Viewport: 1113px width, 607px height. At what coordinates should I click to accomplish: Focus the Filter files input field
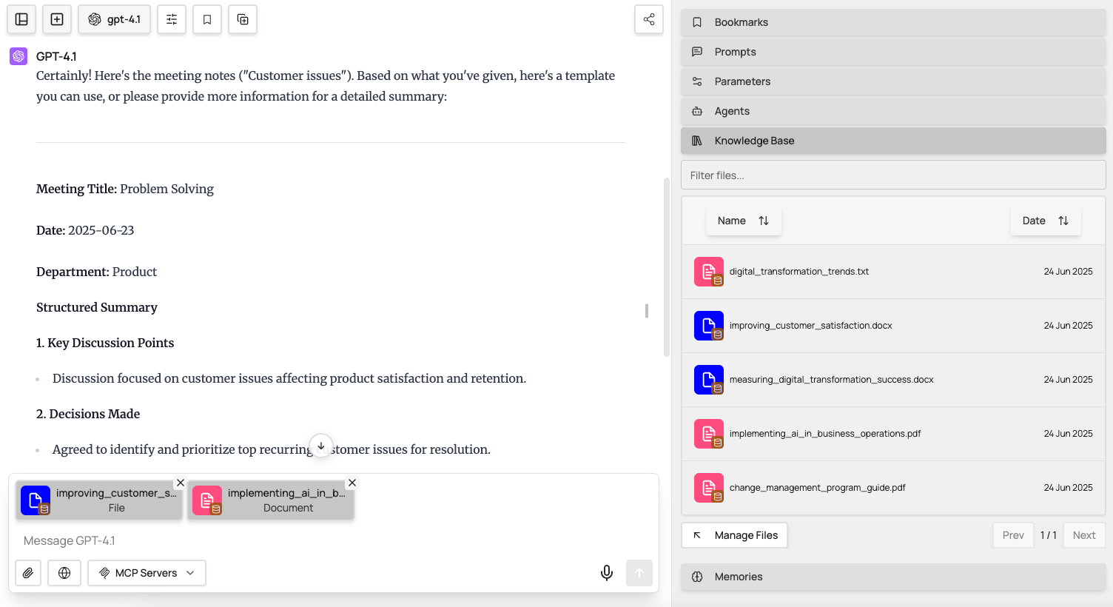point(893,175)
